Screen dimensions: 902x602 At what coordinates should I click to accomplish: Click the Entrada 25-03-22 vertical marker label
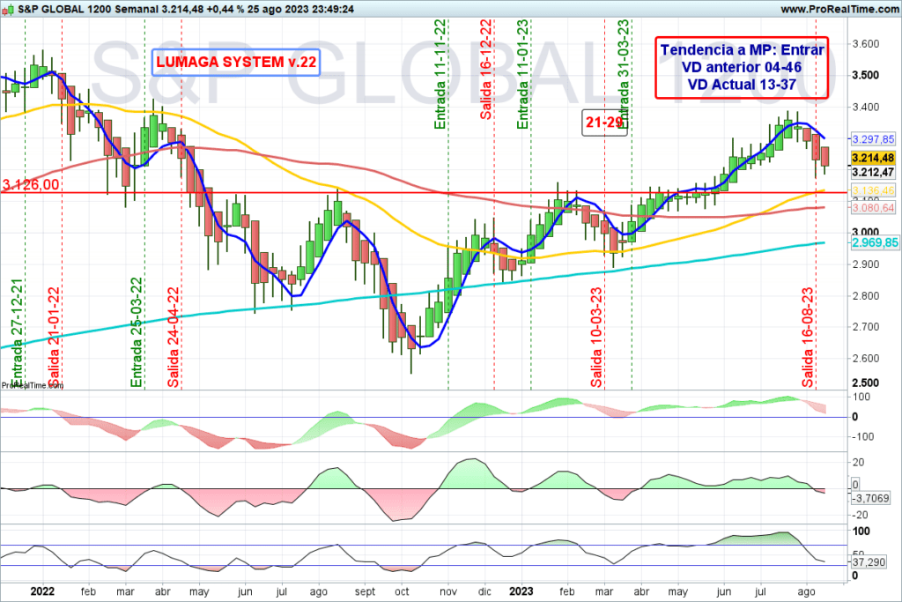[x=137, y=332]
